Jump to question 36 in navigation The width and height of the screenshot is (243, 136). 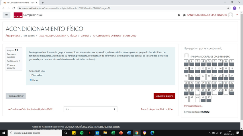click(x=232, y=84)
